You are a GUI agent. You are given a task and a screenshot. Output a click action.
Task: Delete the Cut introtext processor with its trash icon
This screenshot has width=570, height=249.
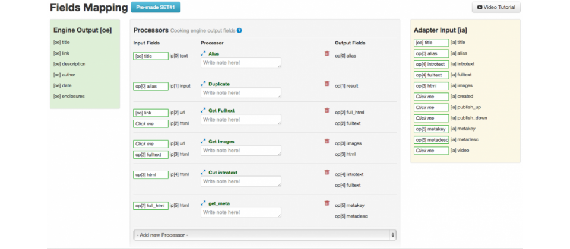[x=327, y=173]
